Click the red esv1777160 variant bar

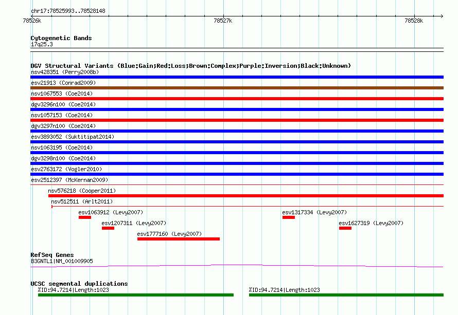tap(179, 239)
